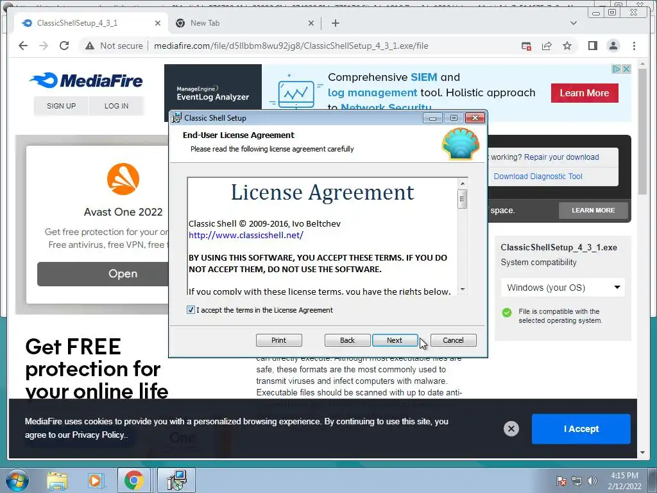Click the gray LEARN MORE button
The width and height of the screenshot is (657, 493).
pos(593,210)
